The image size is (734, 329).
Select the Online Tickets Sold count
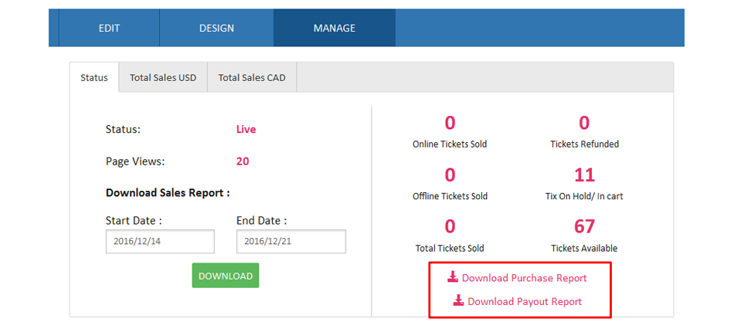450,123
